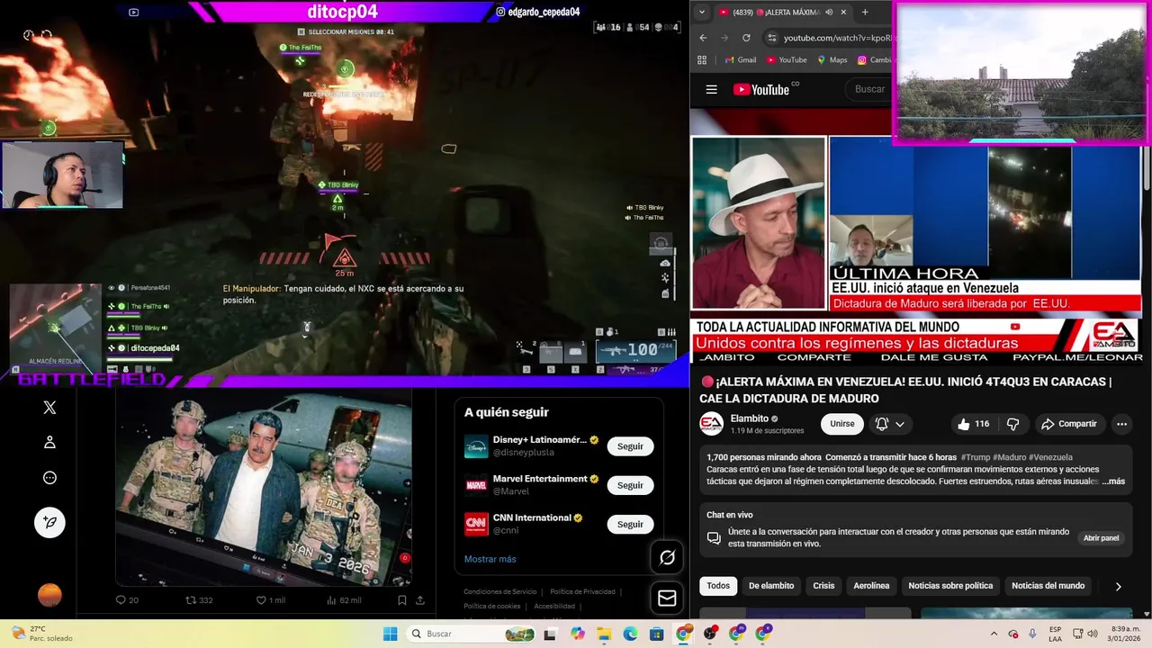
Task: Mute the YouTube tab audio
Action: (x=827, y=13)
